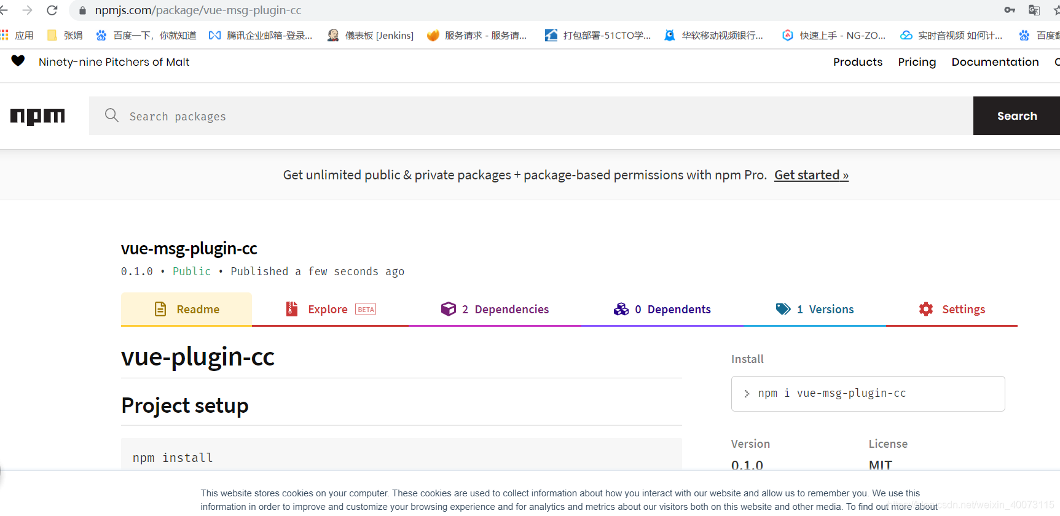Click the Explore zip-file icon

coord(292,309)
